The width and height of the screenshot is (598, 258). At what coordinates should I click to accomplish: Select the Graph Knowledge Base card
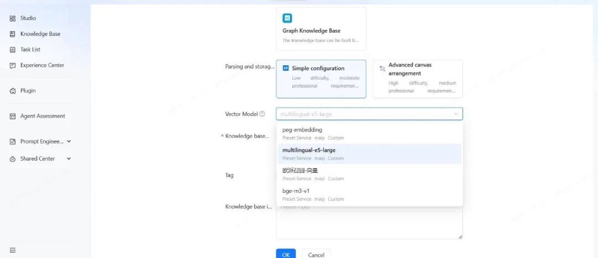point(321,29)
